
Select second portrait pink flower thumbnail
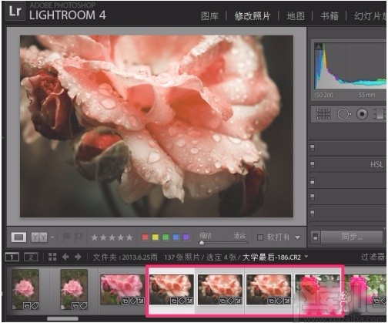pyautogui.click(x=74, y=289)
